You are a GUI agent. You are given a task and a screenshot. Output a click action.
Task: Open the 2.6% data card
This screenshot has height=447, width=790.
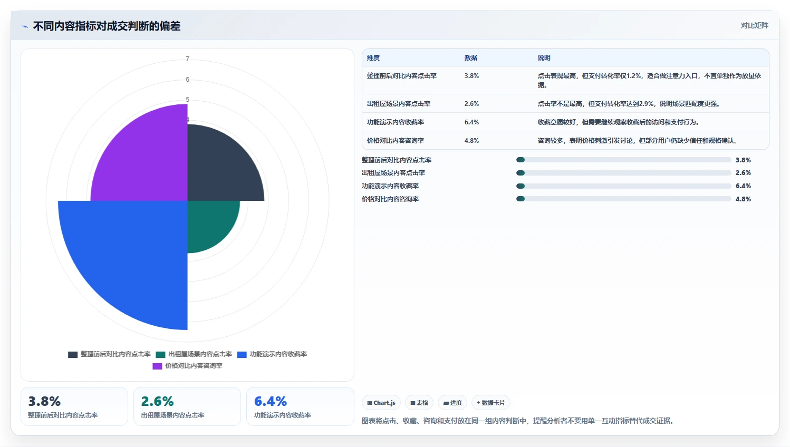[x=187, y=406]
